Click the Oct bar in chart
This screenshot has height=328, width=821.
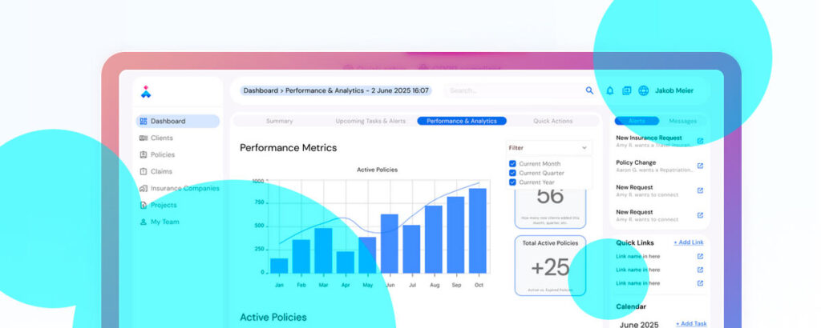point(478,231)
